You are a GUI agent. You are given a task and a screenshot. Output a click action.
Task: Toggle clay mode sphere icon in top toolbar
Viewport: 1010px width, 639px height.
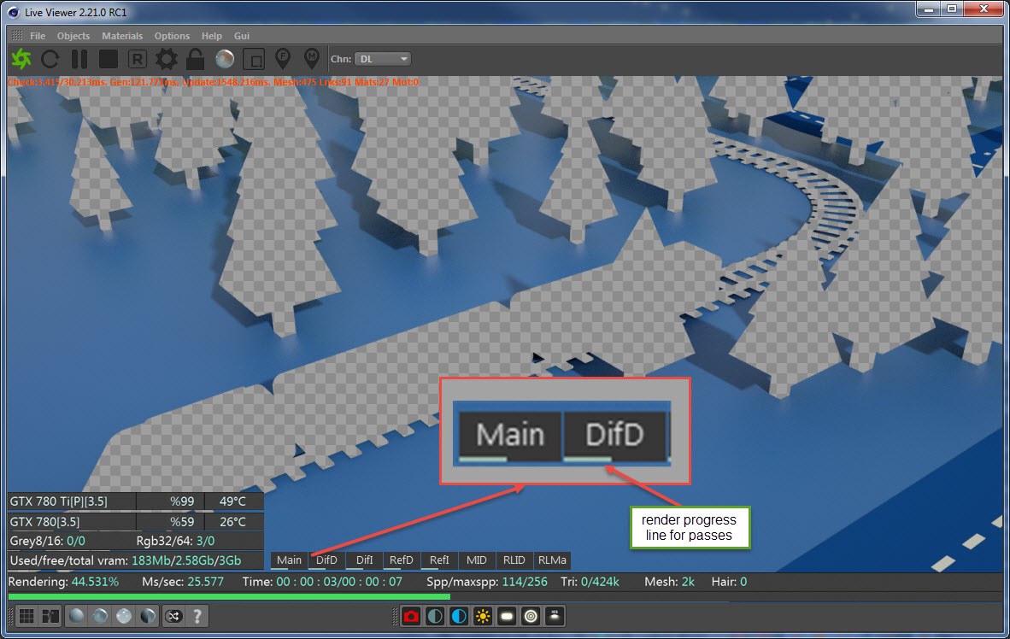tap(225, 59)
